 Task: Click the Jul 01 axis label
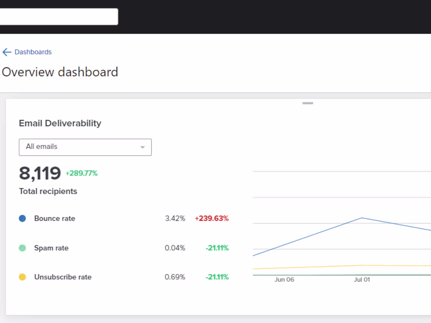tap(362, 280)
